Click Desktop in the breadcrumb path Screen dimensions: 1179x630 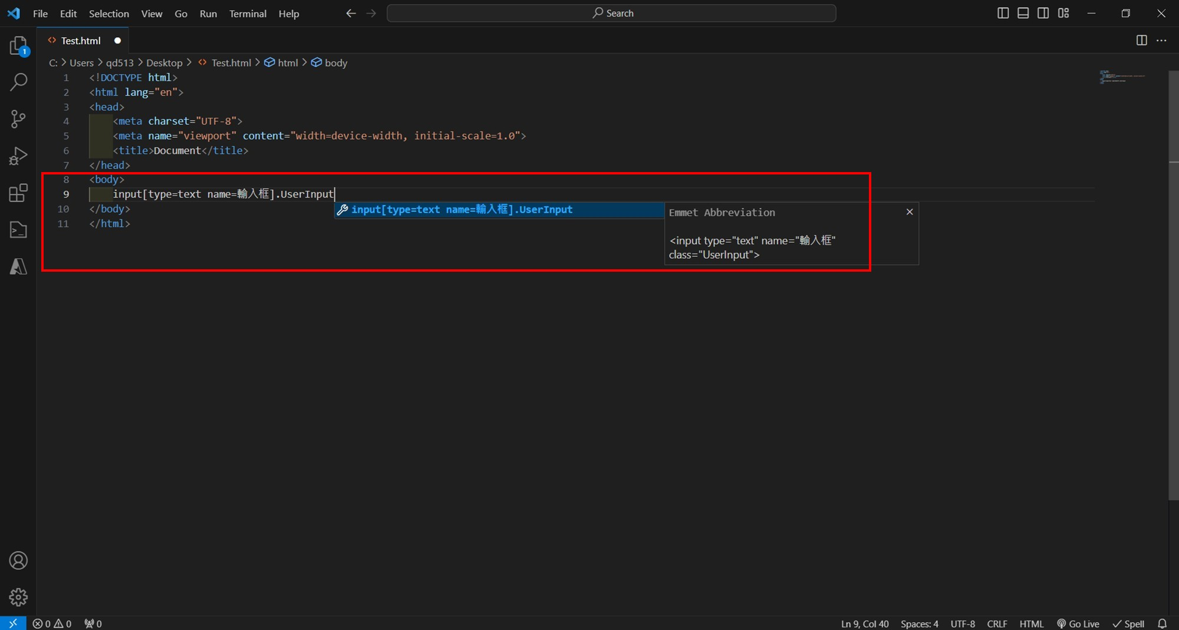164,62
